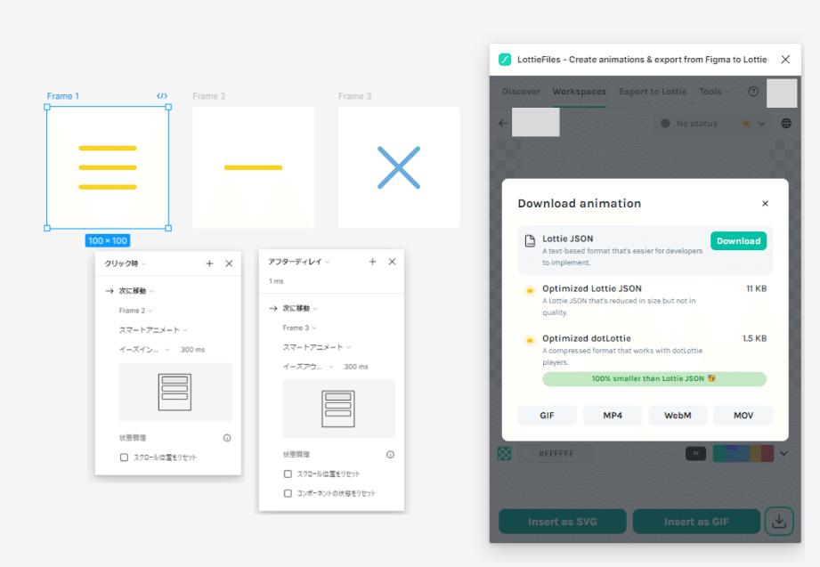Screen dimensions: 820x567
Task: Close the LottieFiles plugin window
Action: click(785, 60)
